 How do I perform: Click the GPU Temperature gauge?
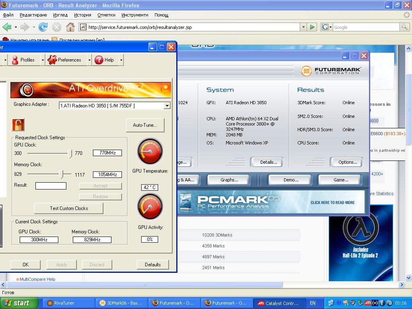150,151
